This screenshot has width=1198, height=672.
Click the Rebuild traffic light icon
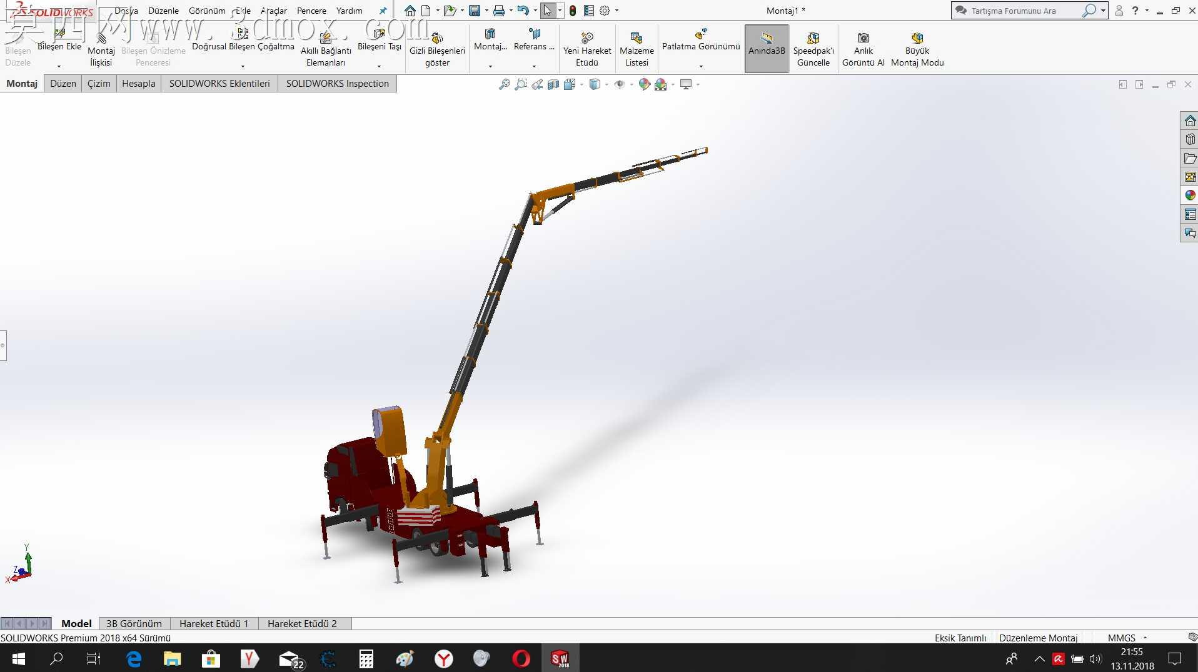pos(573,11)
